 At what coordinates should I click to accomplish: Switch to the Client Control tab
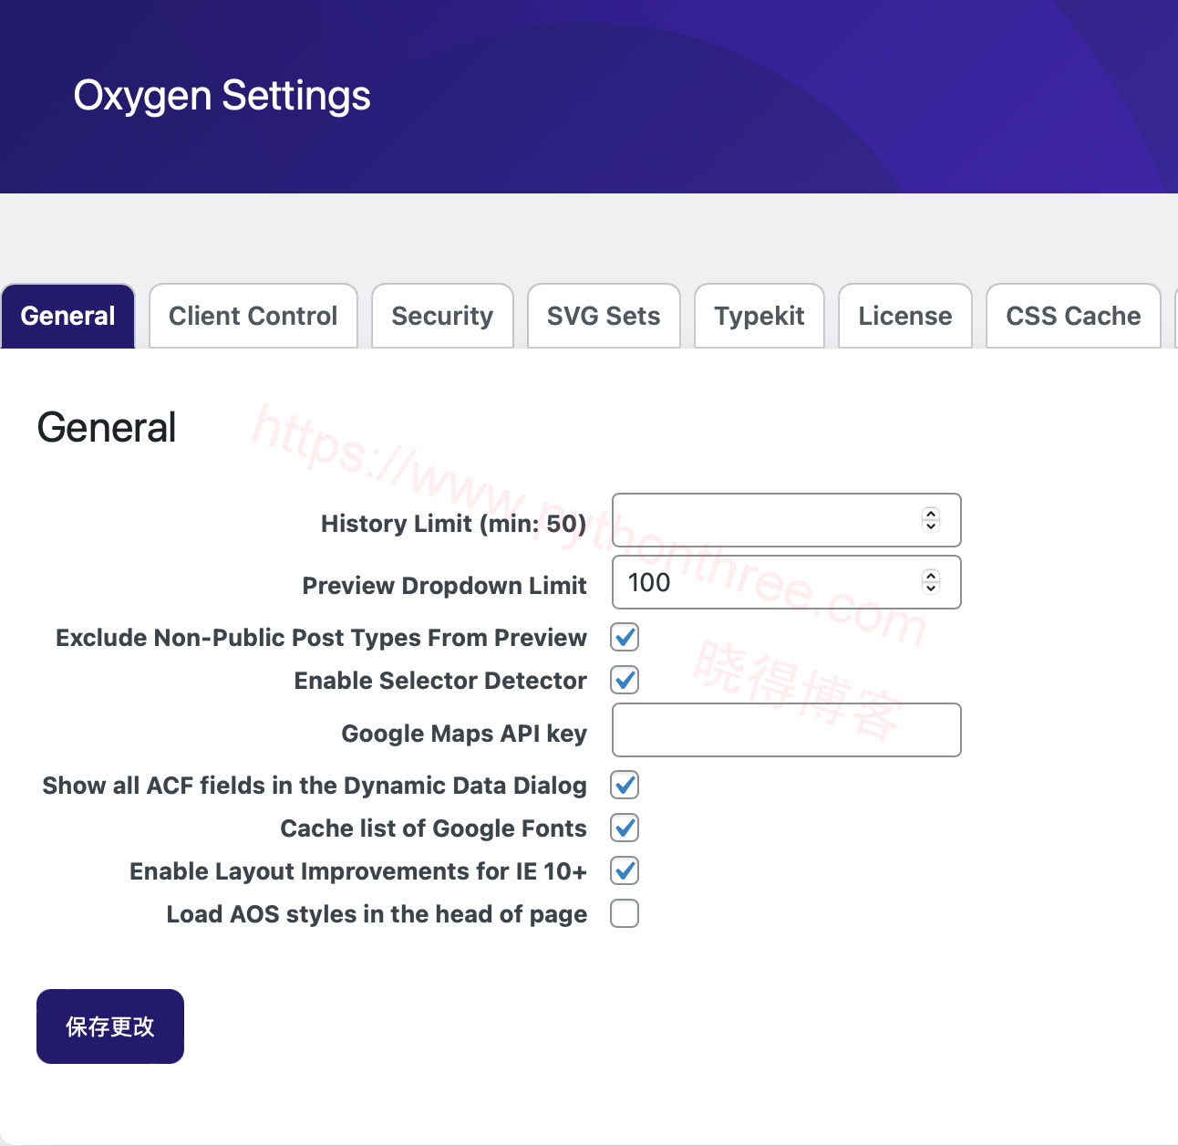pos(253,316)
